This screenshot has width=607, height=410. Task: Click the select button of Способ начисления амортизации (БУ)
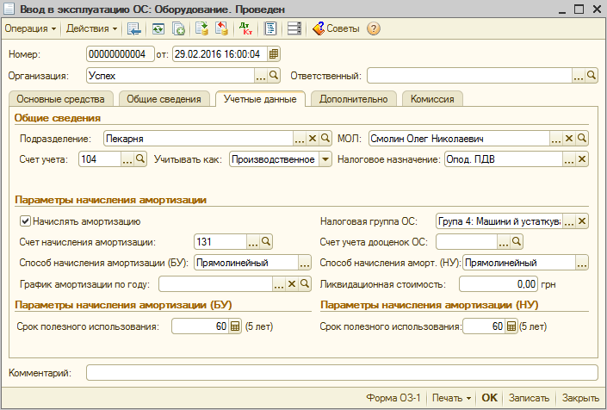[x=305, y=263]
